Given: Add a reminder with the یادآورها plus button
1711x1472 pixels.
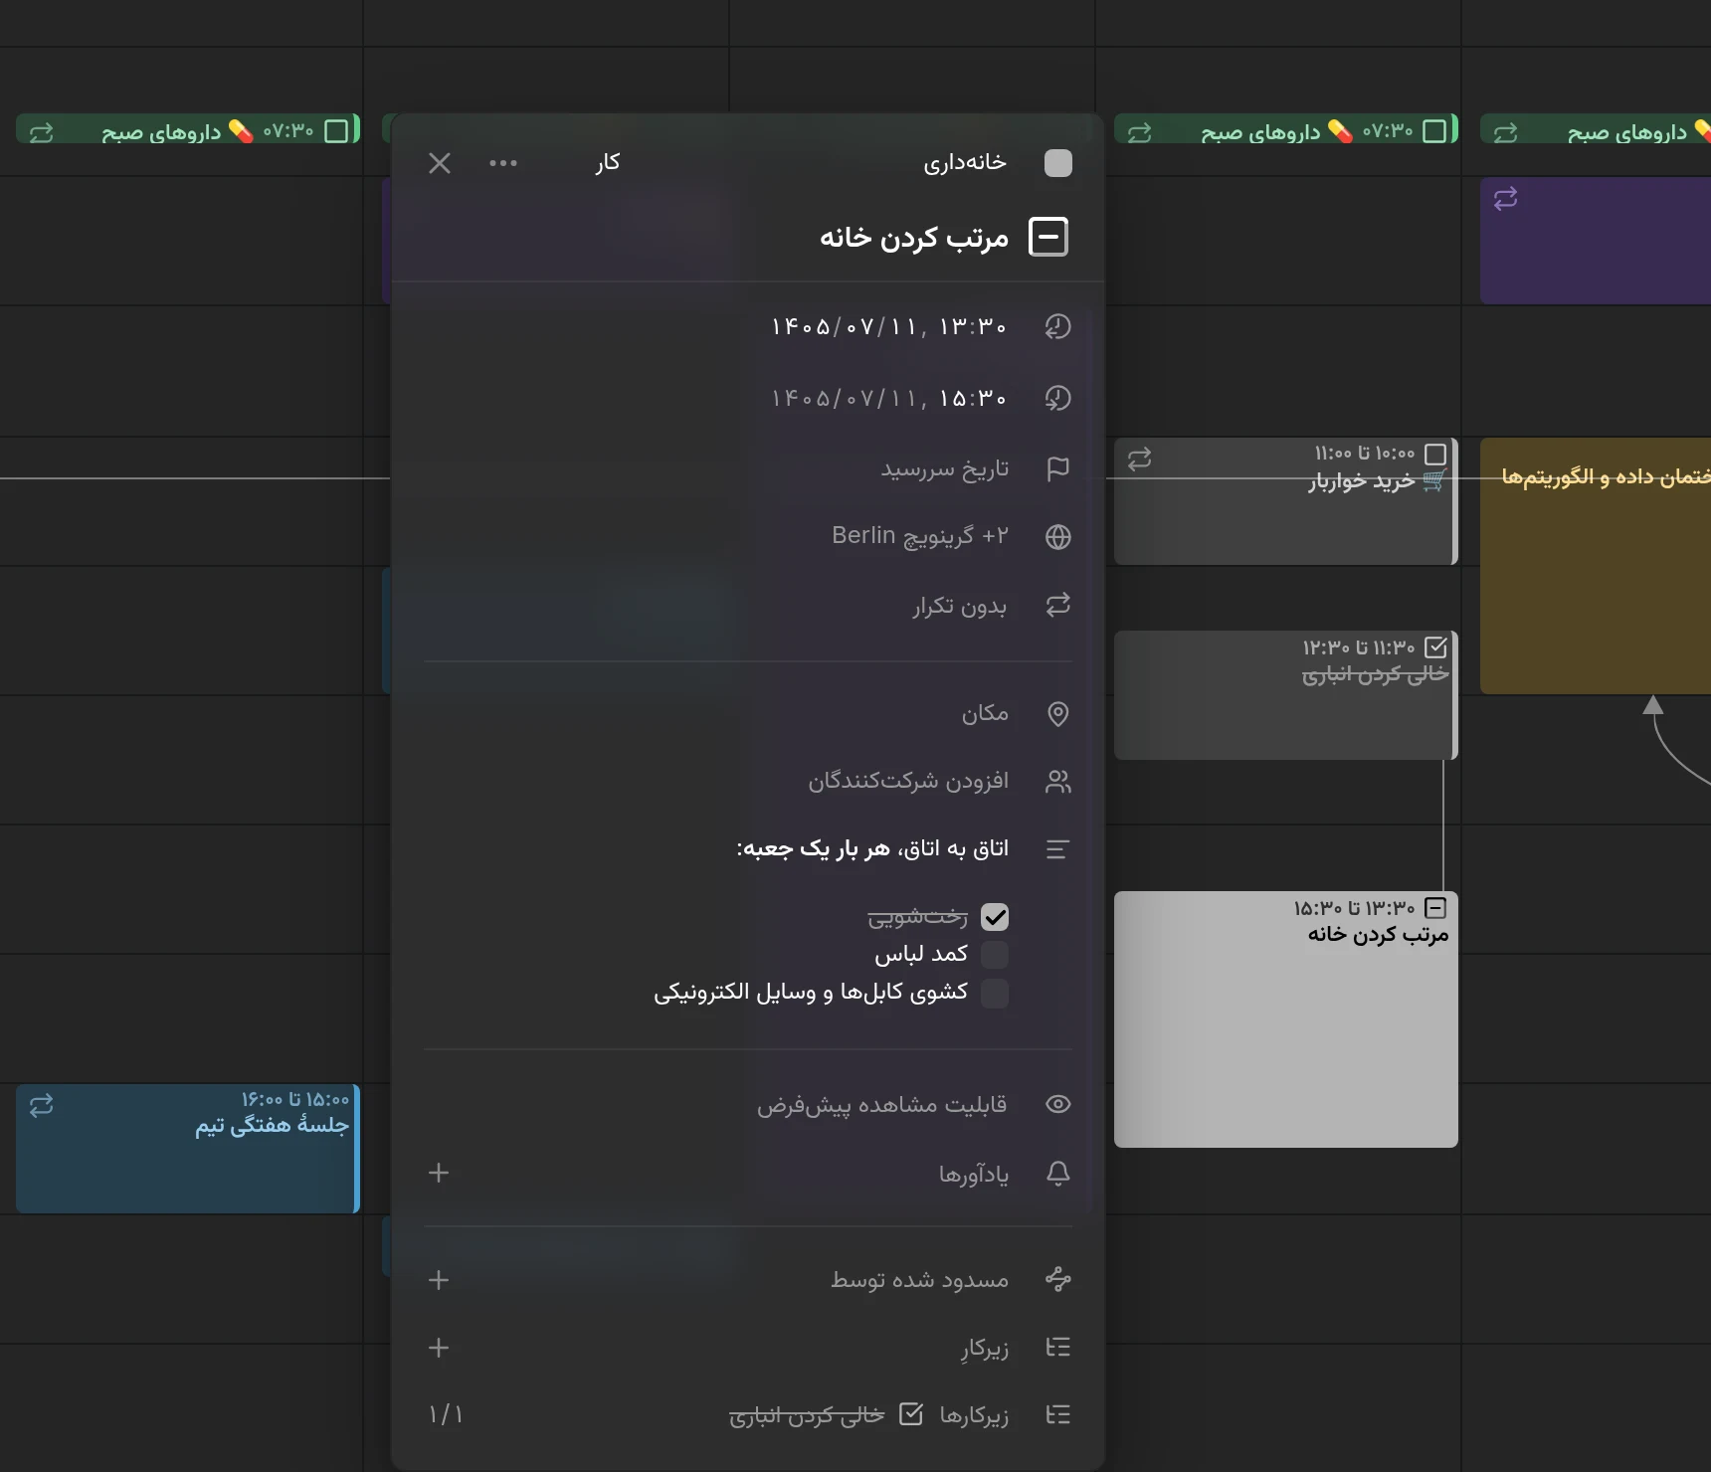Looking at the screenshot, I should tap(439, 1174).
